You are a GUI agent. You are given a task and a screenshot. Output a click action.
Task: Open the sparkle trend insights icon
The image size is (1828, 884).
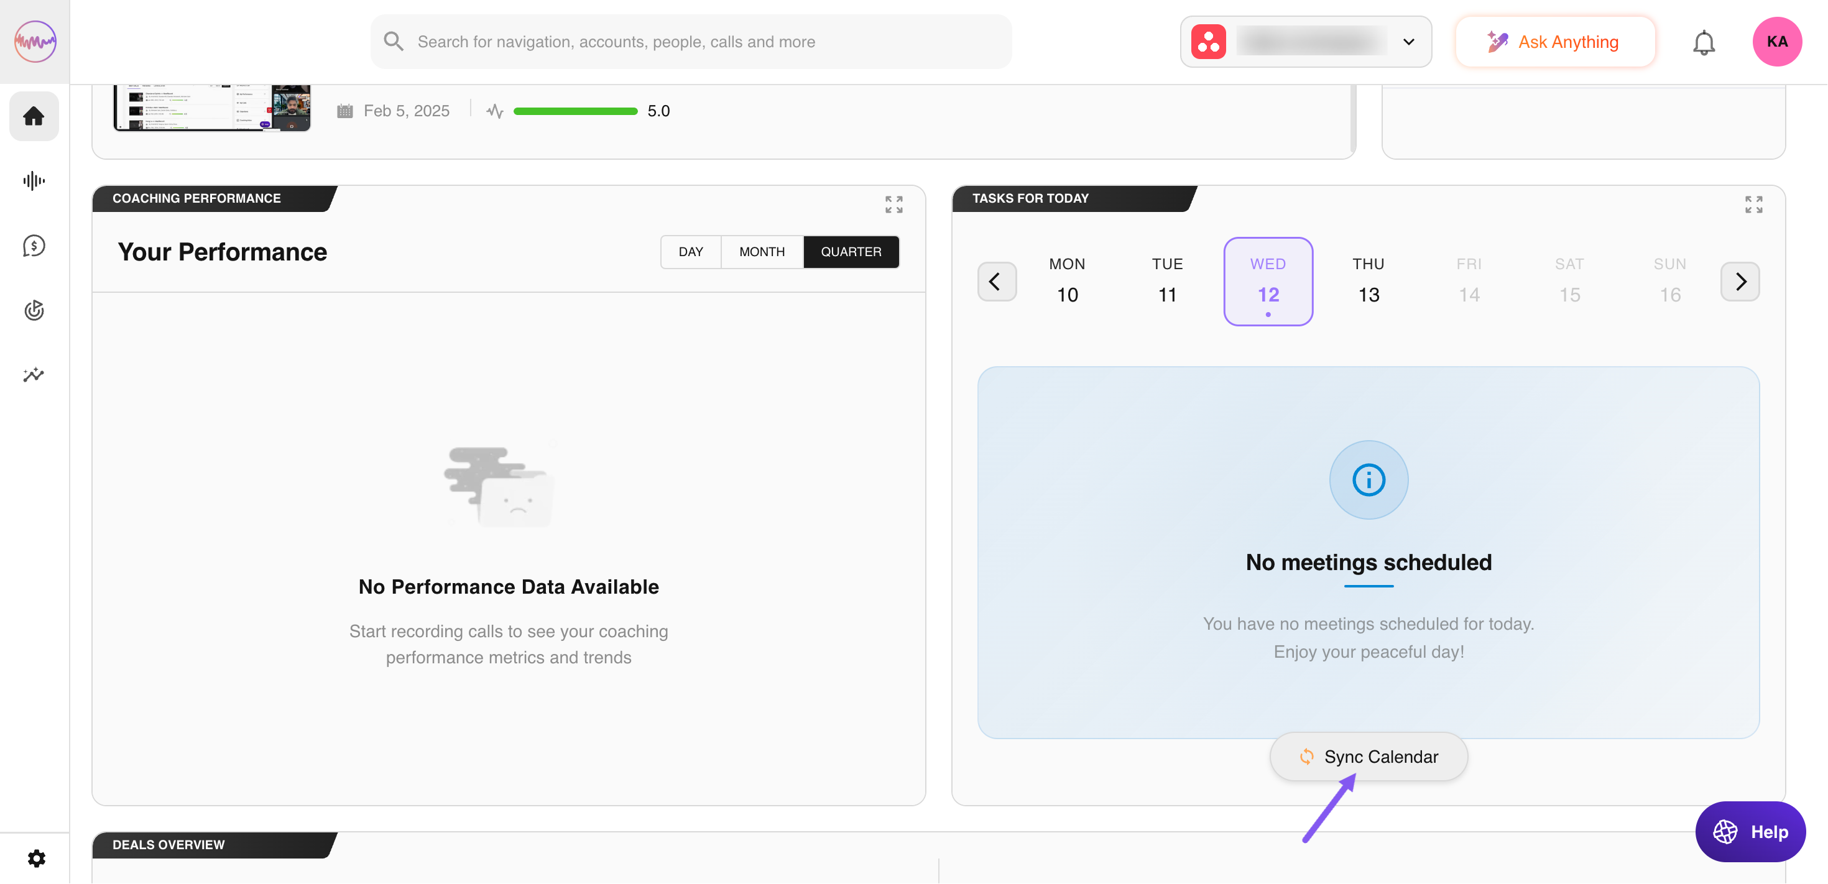[x=34, y=375]
